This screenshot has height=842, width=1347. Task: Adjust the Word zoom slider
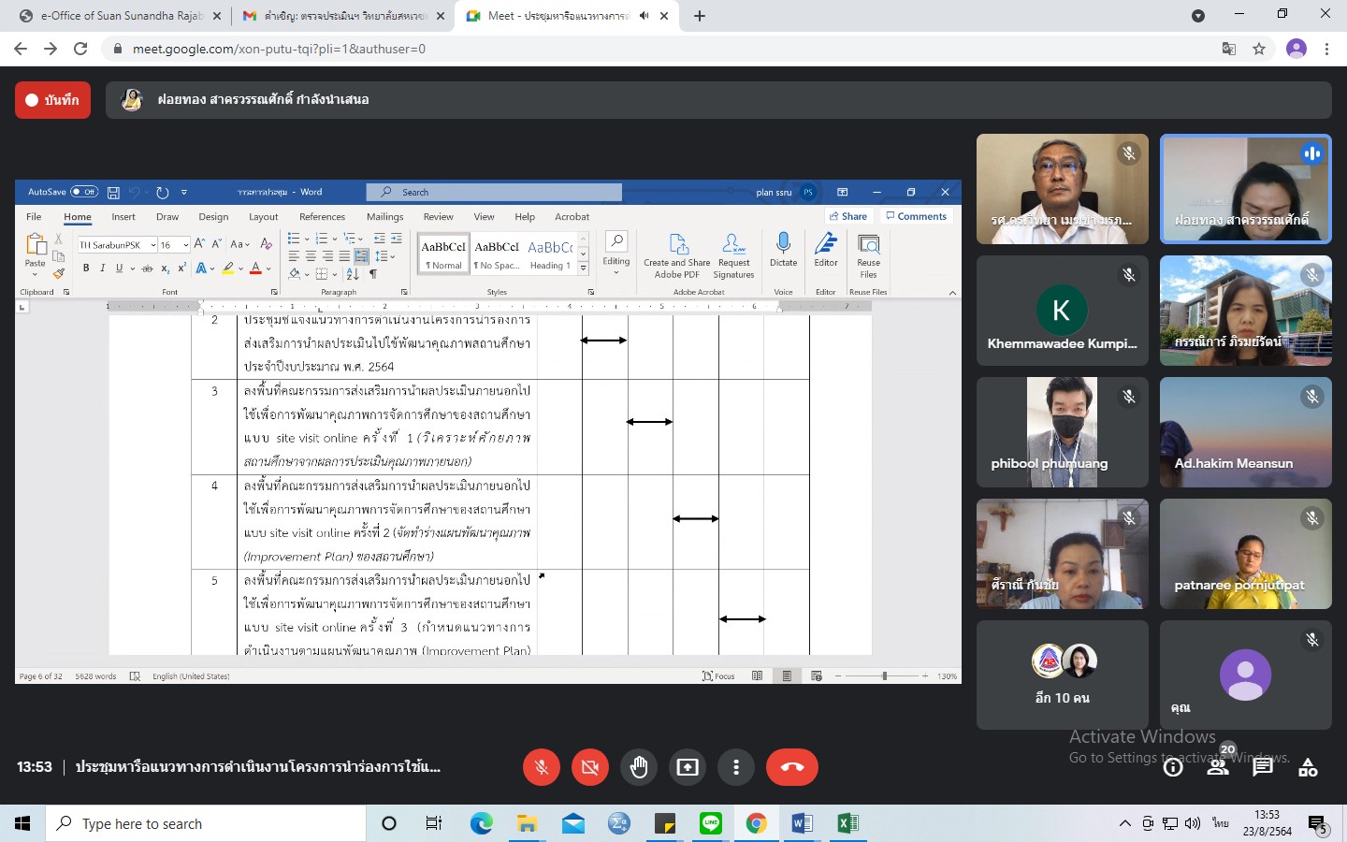pos(883,675)
